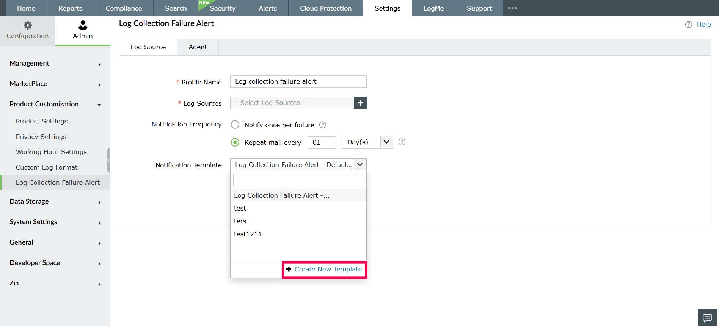Toggle the Notification Template dropdown
The image size is (719, 326).
298,164
